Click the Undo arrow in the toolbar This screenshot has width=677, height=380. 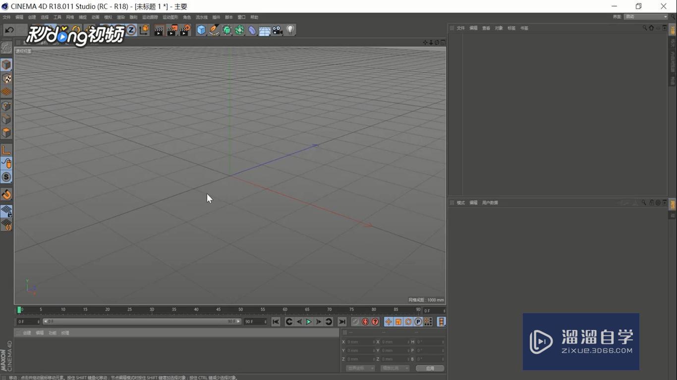(x=9, y=30)
